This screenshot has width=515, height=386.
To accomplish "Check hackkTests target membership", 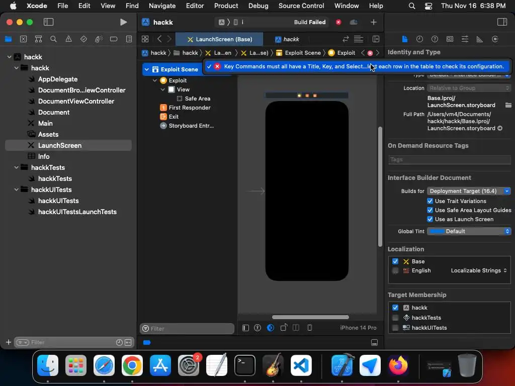I will [x=395, y=318].
